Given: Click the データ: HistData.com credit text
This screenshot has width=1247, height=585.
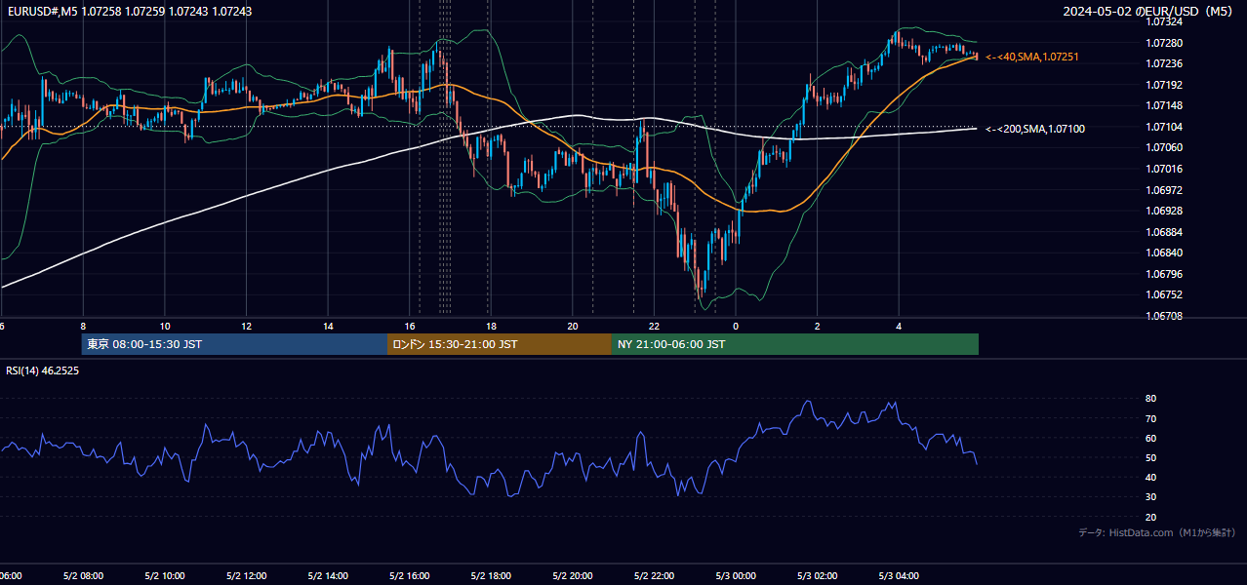Looking at the screenshot, I should 1156,533.
